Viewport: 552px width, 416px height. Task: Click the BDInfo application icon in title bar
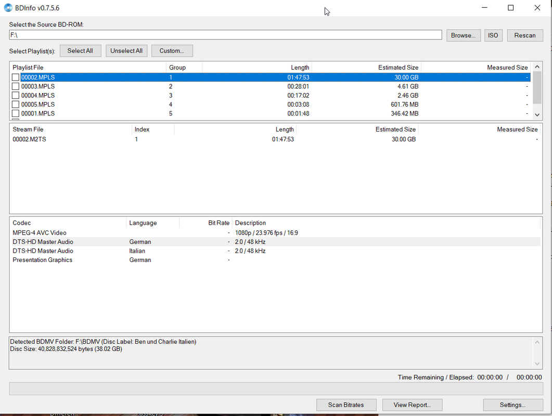coord(8,8)
